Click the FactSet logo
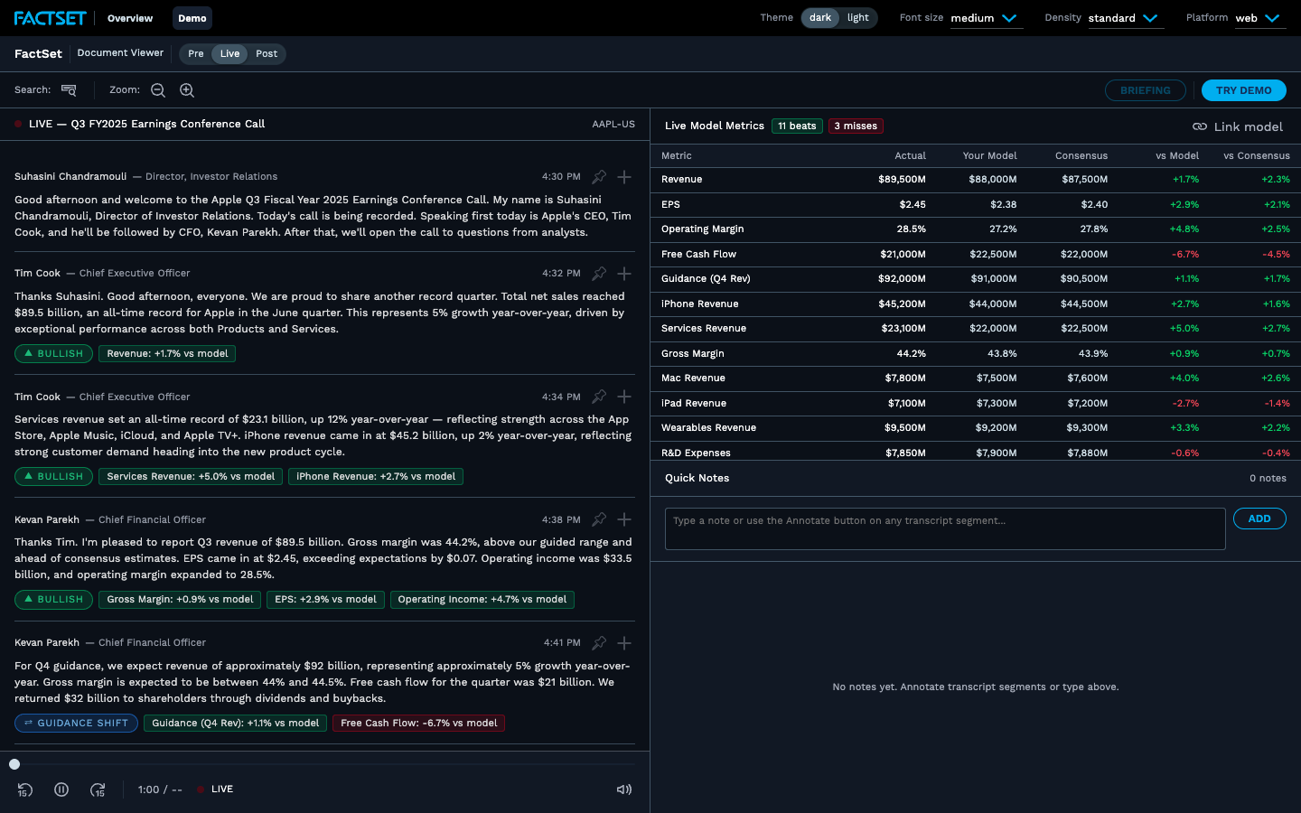The image size is (1301, 813). [51, 18]
